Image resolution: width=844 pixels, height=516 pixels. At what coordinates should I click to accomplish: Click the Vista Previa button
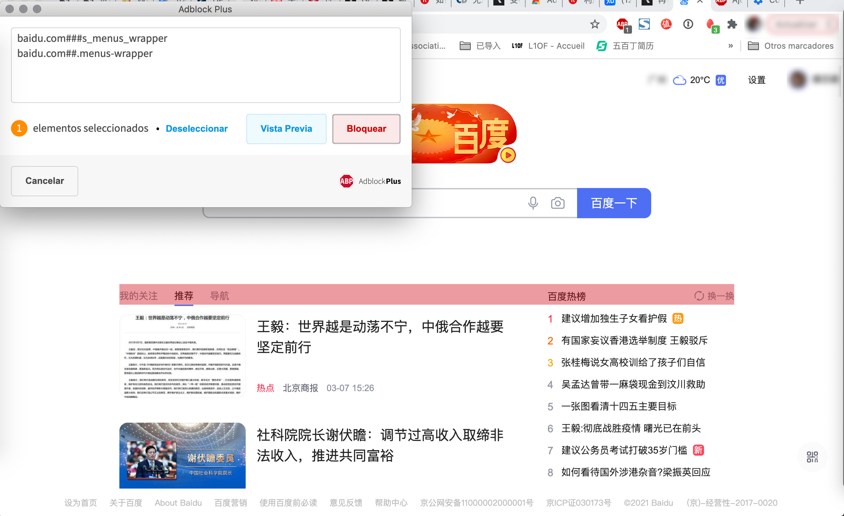[286, 129]
